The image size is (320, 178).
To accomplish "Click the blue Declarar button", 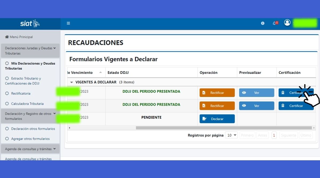I will (x=217, y=119).
